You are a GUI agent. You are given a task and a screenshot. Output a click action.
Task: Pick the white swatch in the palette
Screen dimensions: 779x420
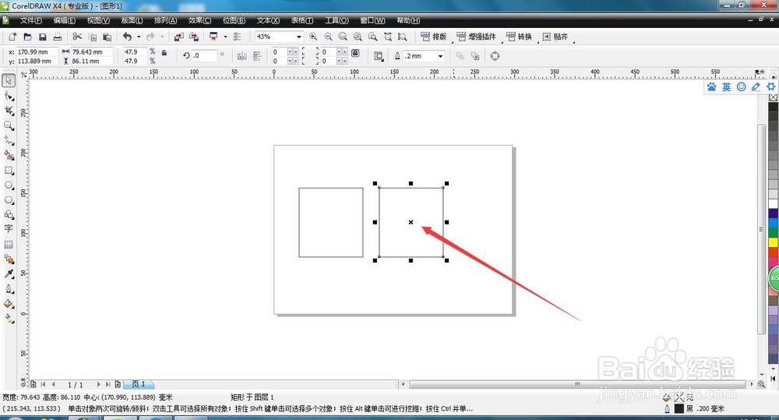click(773, 203)
